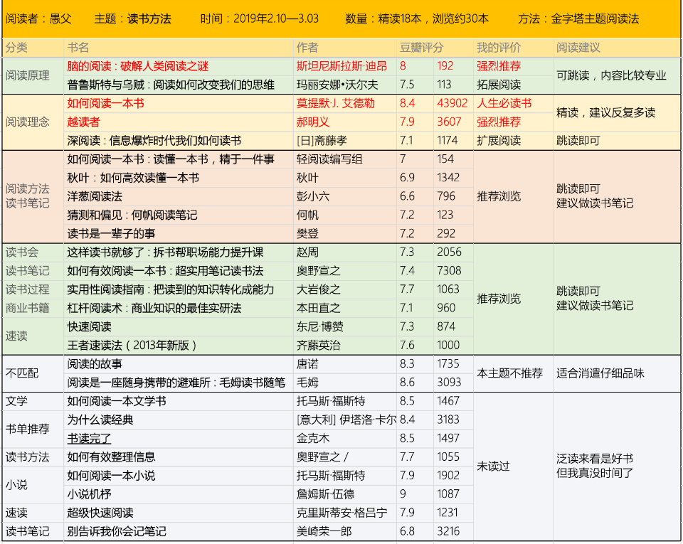The image size is (683, 544).
Task: Select the book 快速阅读
Action: click(x=90, y=327)
